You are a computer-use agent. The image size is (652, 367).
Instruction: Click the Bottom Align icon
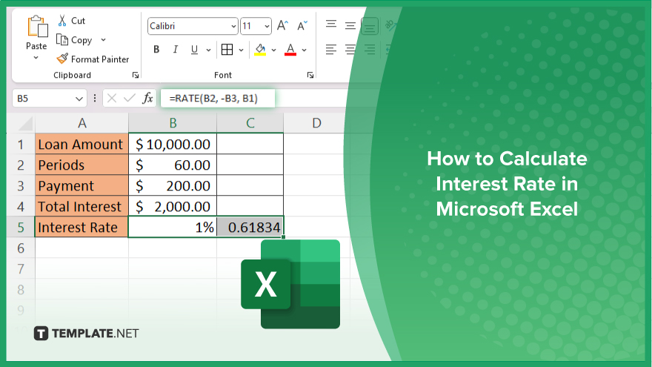pyautogui.click(x=369, y=26)
